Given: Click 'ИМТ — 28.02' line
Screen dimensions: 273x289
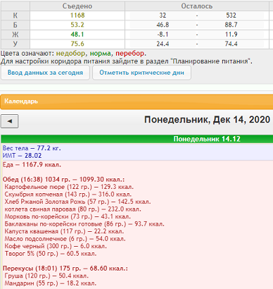Looking at the screenshot, I should 22,156.
